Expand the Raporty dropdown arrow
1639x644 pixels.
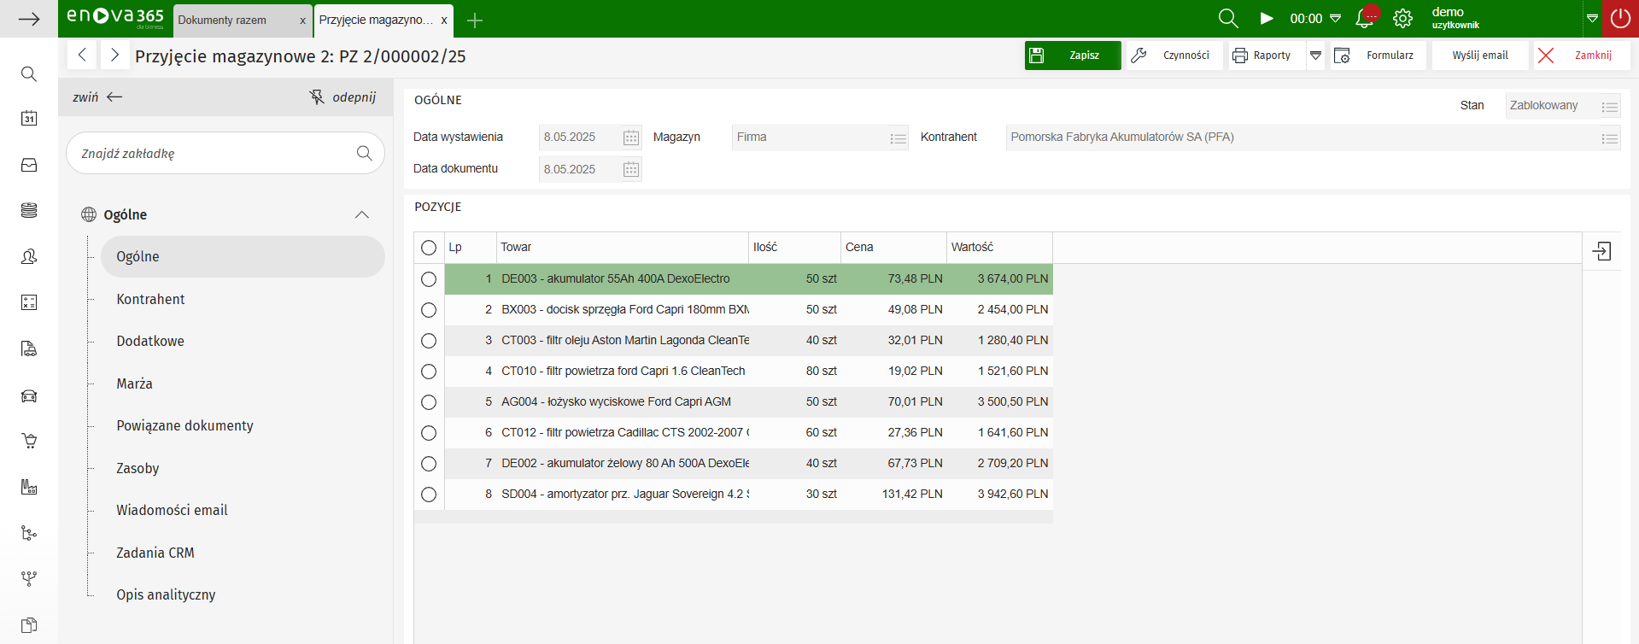[1316, 56]
